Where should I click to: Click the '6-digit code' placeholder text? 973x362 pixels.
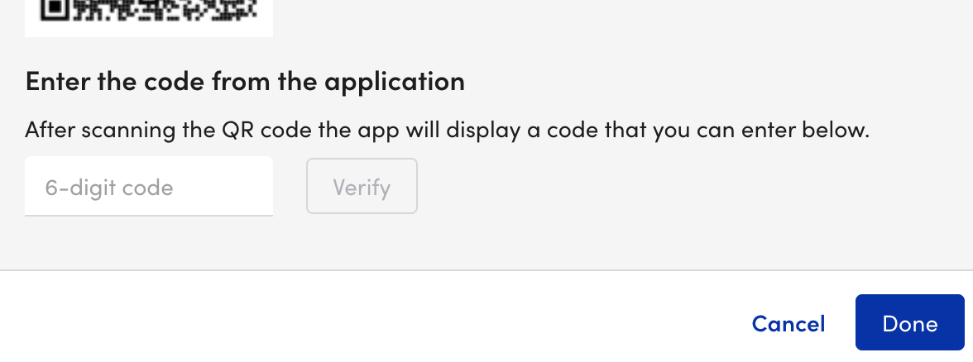click(109, 188)
